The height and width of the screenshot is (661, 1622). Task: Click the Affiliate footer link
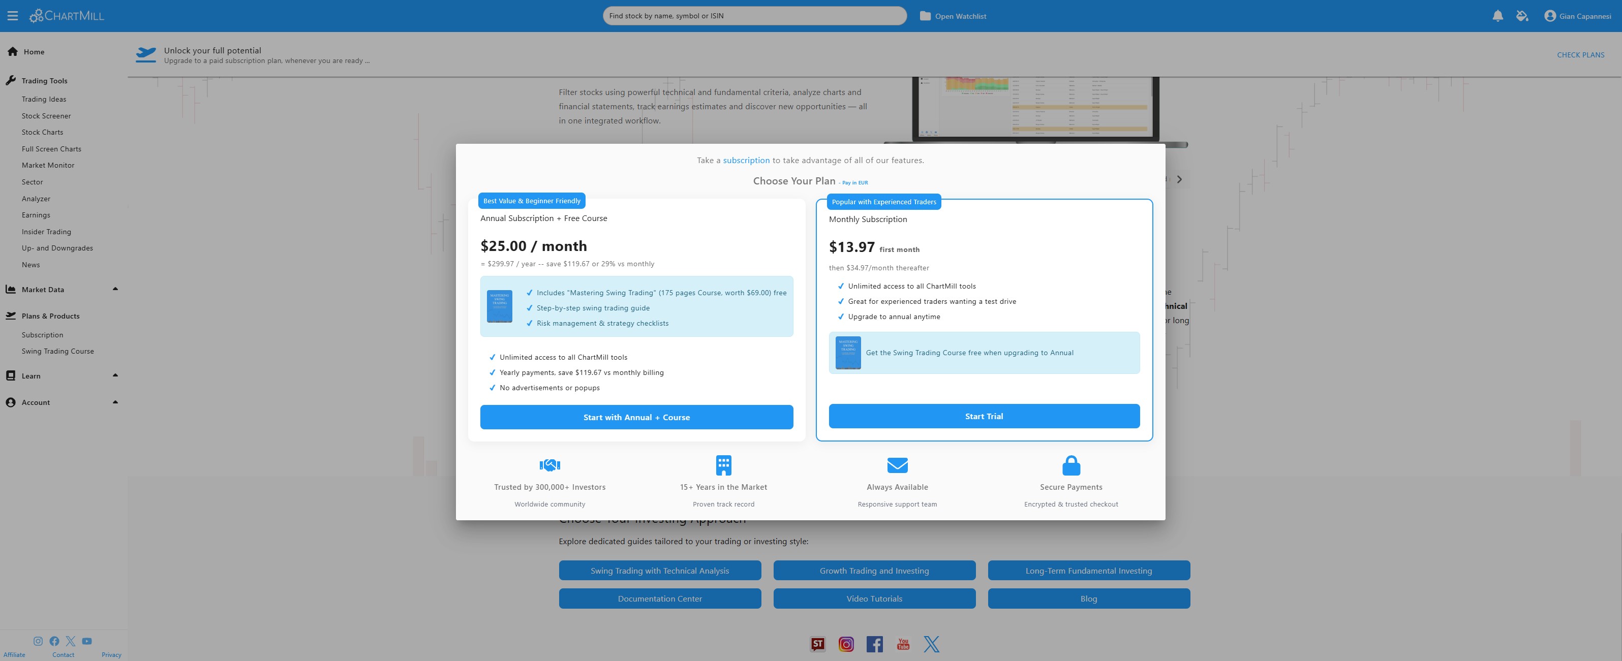coord(14,655)
